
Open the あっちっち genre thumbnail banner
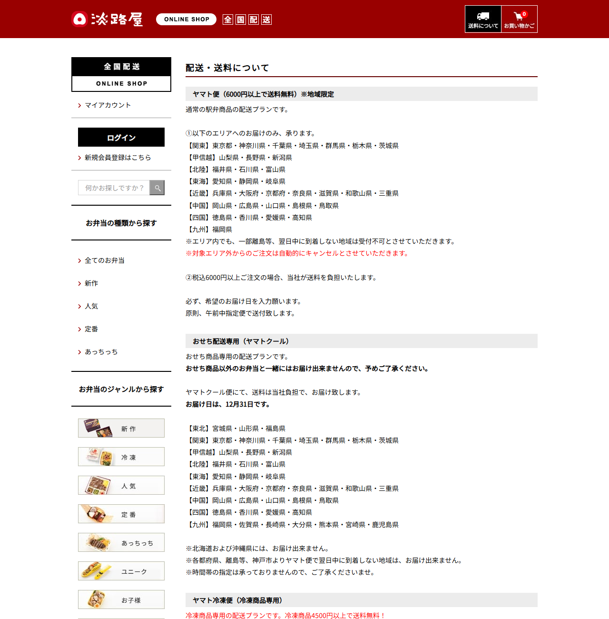coord(121,542)
